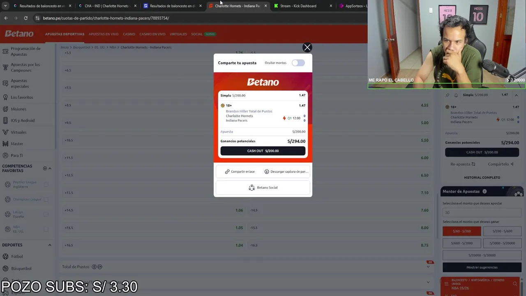Click Inicio breadcrumb link
Image resolution: width=526 pixels, height=296 pixels.
point(65,47)
